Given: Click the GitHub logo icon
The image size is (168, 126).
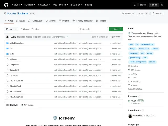Looking at the screenshot, I should pos(6,5).
